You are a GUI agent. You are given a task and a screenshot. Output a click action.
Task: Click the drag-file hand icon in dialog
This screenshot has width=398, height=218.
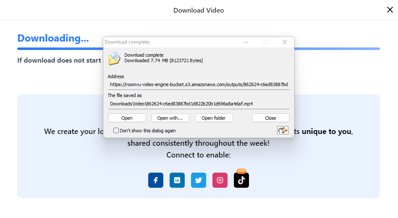[283, 130]
